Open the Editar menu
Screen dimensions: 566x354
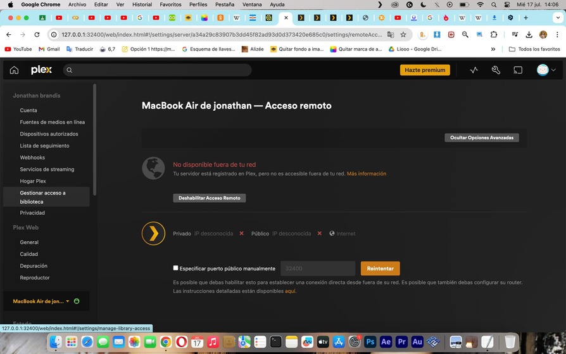(101, 4)
